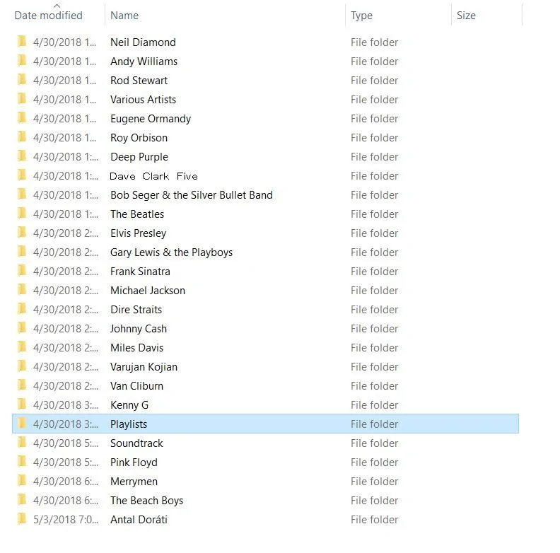Click the folder icon for Pink Floyd
The height and width of the screenshot is (553, 560).
(22, 462)
